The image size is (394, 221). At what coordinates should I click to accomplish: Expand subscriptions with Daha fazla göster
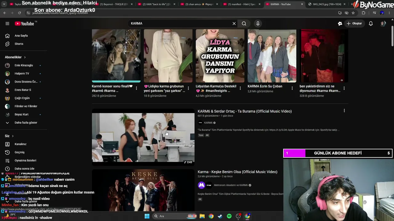coord(26,123)
